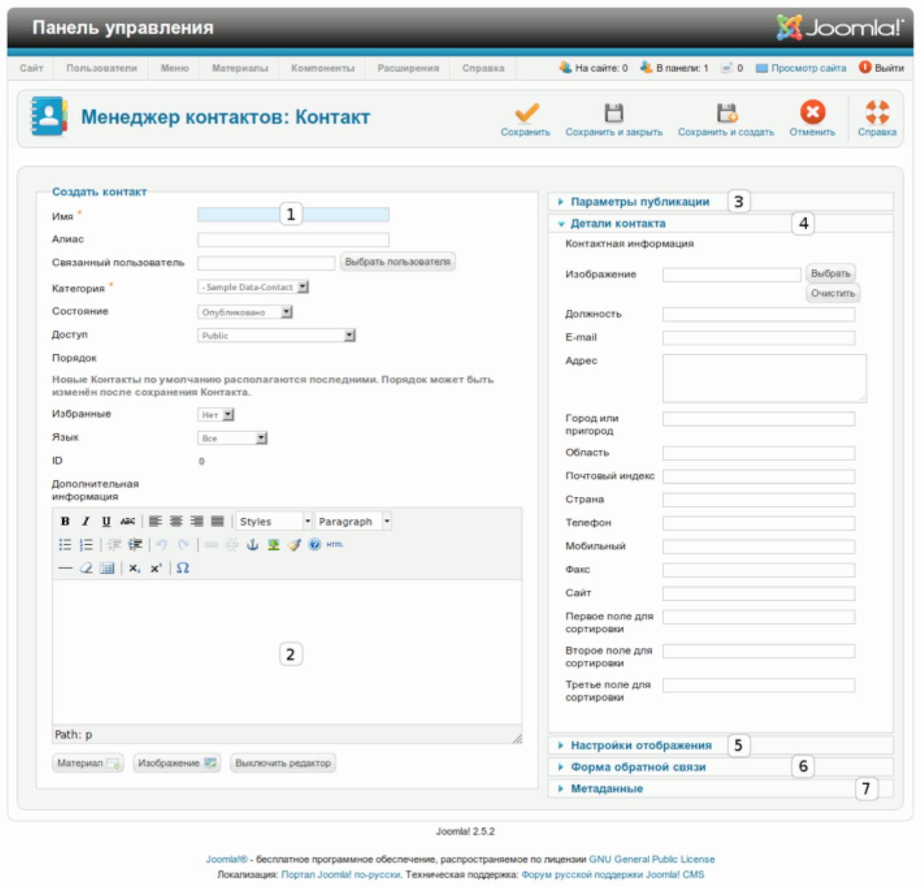
Task: Open Справка lifebuoy icon in toolbar
Action: (877, 113)
